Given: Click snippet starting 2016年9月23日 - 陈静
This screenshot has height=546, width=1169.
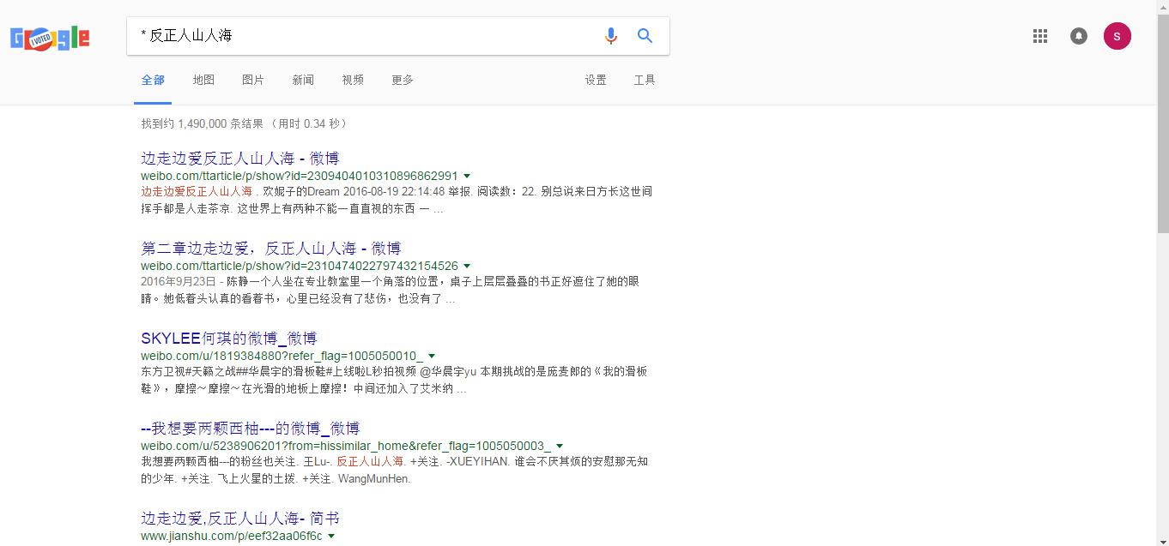Looking at the screenshot, I should [390, 290].
